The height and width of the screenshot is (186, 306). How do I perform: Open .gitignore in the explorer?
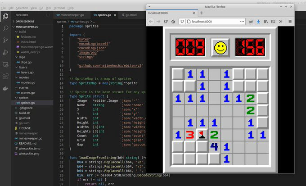pos(26,108)
